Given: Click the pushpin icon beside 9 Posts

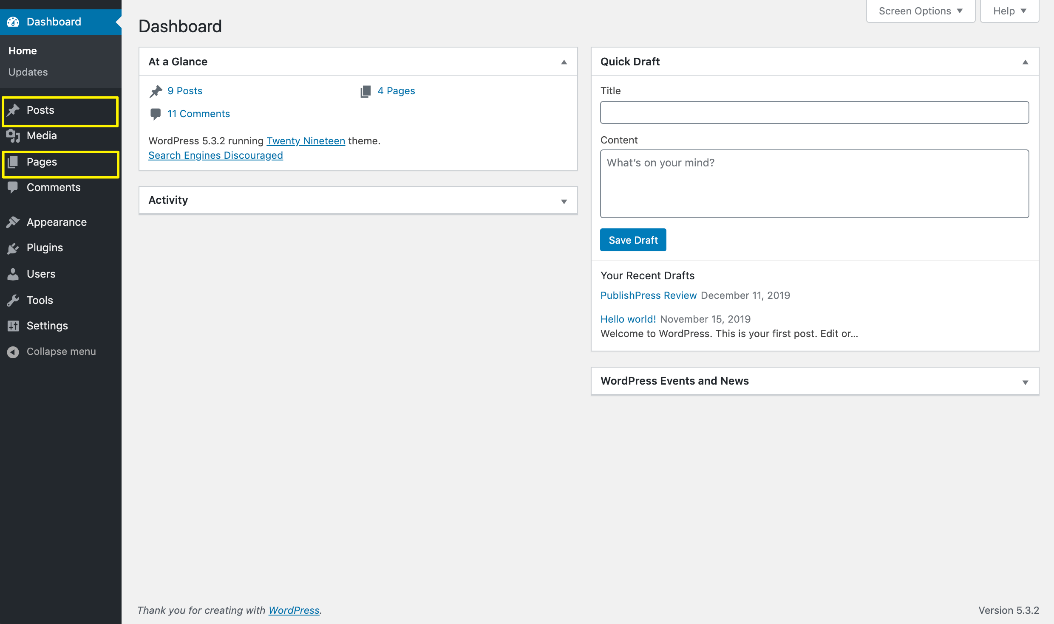Looking at the screenshot, I should [x=156, y=91].
